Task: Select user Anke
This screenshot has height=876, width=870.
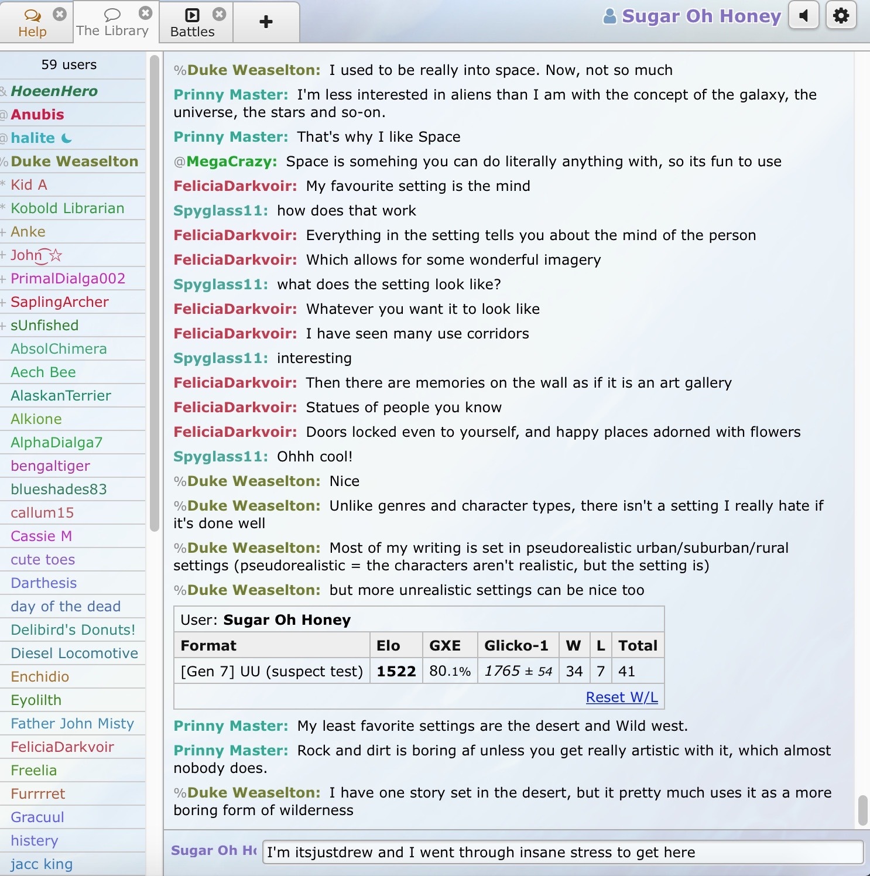Action: click(73, 231)
